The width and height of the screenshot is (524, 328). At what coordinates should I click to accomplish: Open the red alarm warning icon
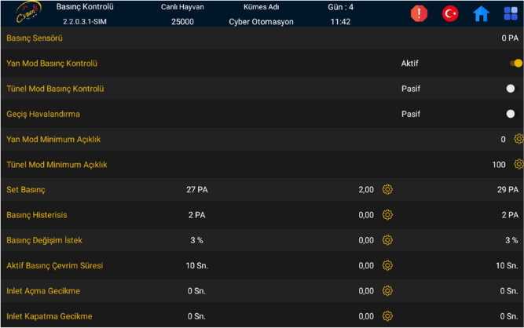420,13
